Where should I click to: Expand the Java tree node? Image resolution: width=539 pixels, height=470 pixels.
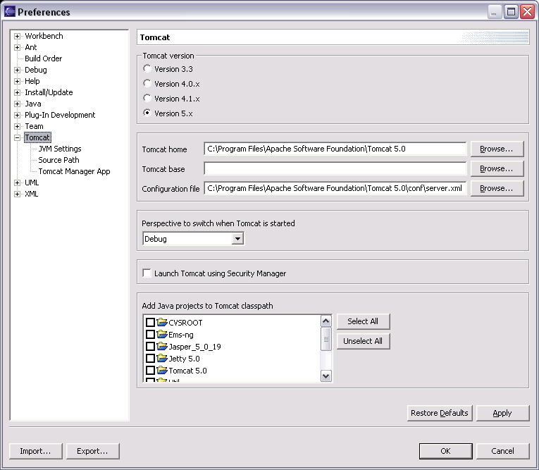point(17,104)
